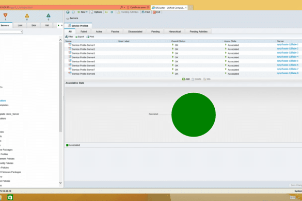This screenshot has height=201, width=302.
Task: Switch to the LAN tab
Action: (20, 25)
